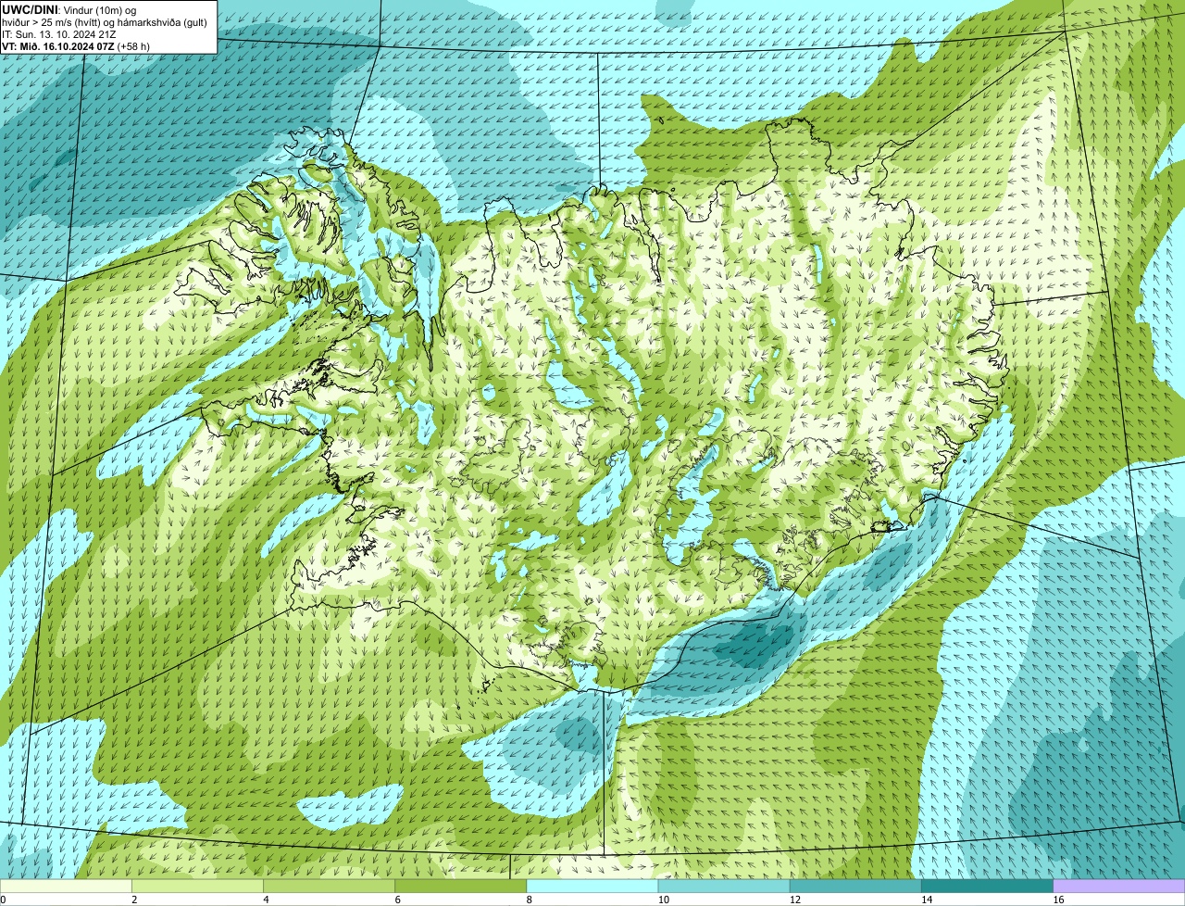Click the '8' label on the color scale
The height and width of the screenshot is (906, 1185).
(x=529, y=900)
